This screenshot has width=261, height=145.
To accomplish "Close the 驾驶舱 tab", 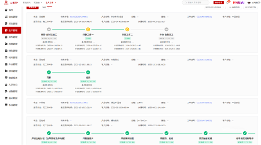I will tap(41, 2).
